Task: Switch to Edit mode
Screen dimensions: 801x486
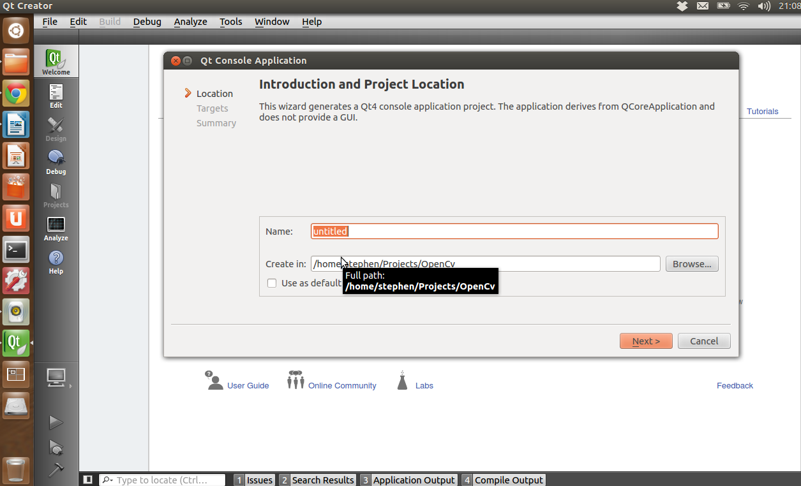Action: point(56,96)
